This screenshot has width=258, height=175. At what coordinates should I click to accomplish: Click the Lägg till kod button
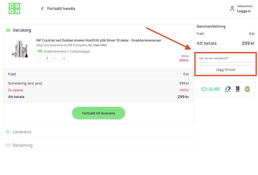point(225,69)
